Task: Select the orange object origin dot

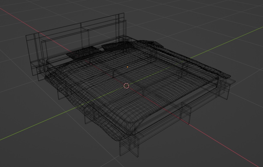Action: tap(127, 67)
